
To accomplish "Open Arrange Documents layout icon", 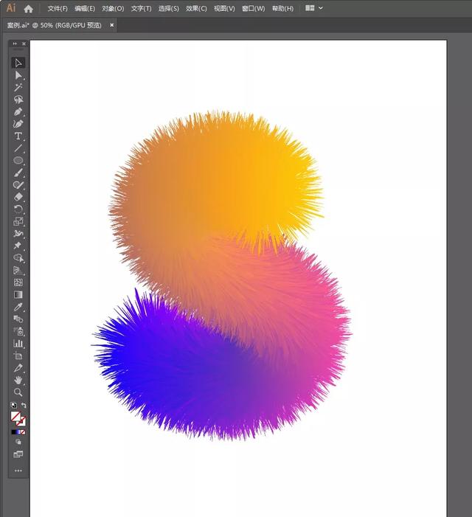I will (x=310, y=8).
